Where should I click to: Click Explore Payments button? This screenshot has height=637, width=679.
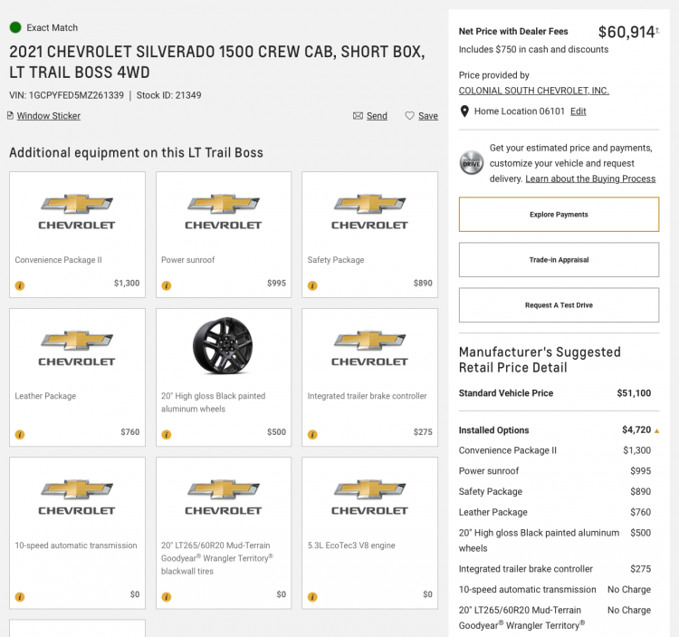tap(559, 215)
